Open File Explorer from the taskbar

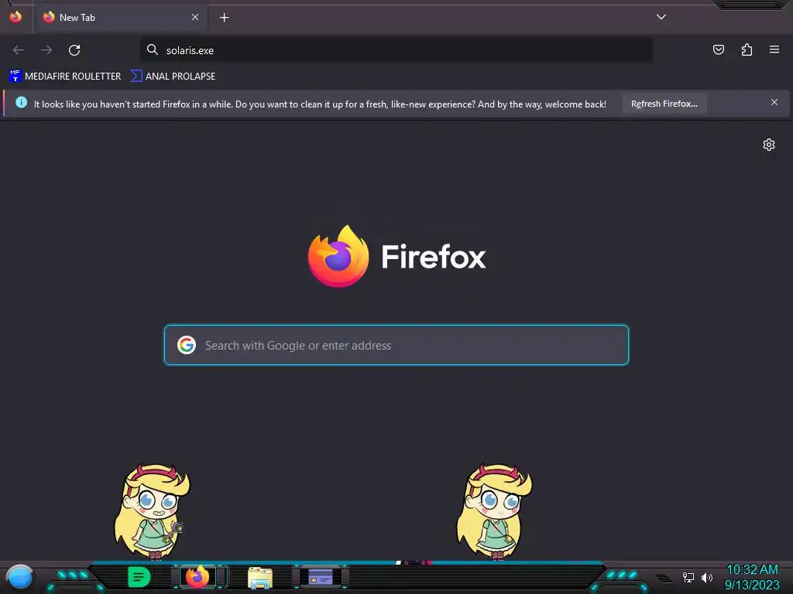tap(260, 578)
